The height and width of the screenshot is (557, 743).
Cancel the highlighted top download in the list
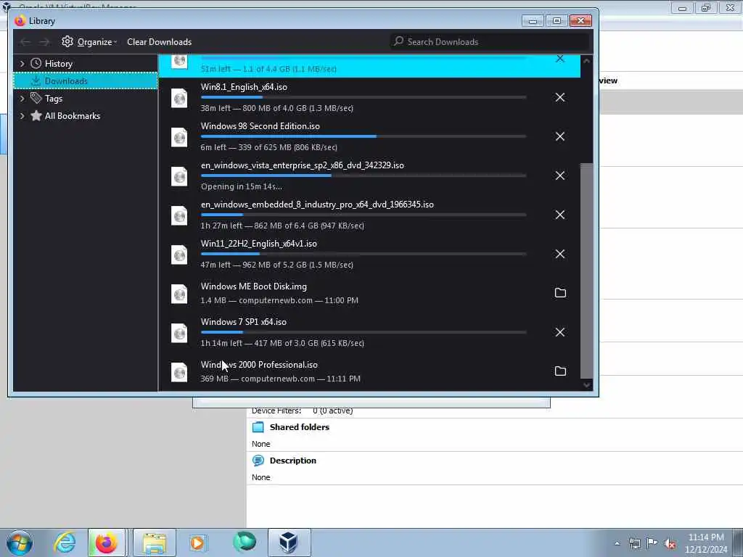point(559,59)
